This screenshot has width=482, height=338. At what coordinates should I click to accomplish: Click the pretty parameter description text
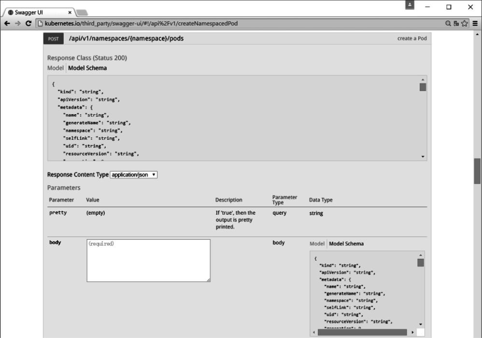(x=236, y=220)
